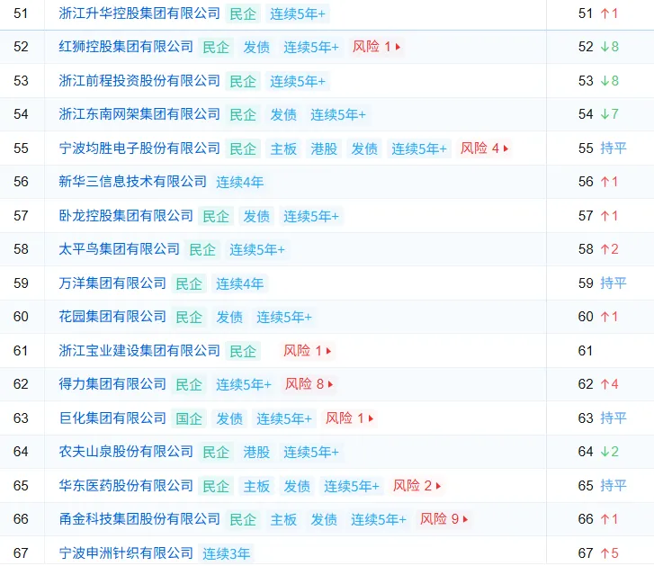
Task: Open 新华三信息技术有限公司 company link
Action: click(132, 182)
